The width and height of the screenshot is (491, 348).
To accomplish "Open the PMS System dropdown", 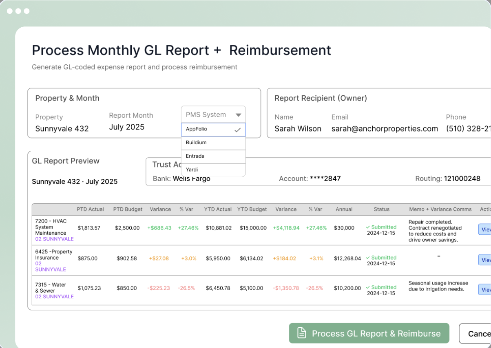I will tap(213, 115).
